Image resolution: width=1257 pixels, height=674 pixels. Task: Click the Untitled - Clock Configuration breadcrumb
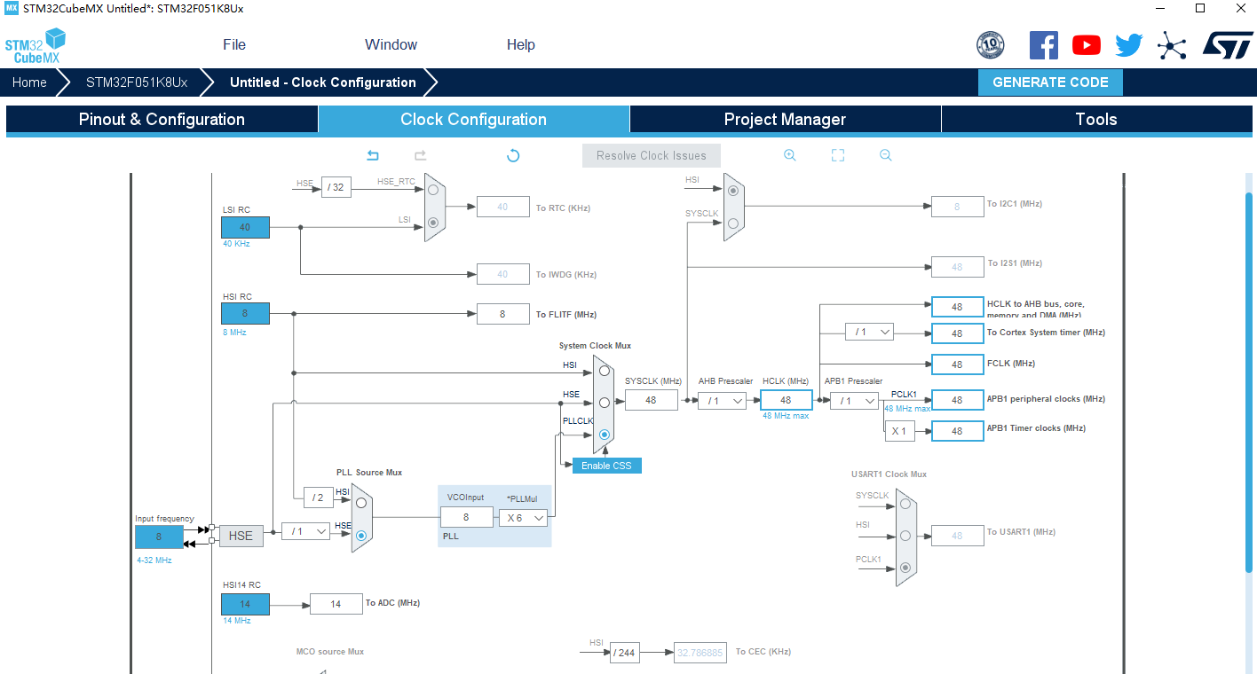323,82
